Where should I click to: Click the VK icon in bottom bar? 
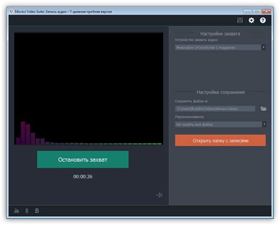pos(37,211)
